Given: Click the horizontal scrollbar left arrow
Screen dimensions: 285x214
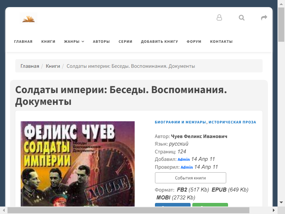Looking at the screenshot, I should coord(3,210).
